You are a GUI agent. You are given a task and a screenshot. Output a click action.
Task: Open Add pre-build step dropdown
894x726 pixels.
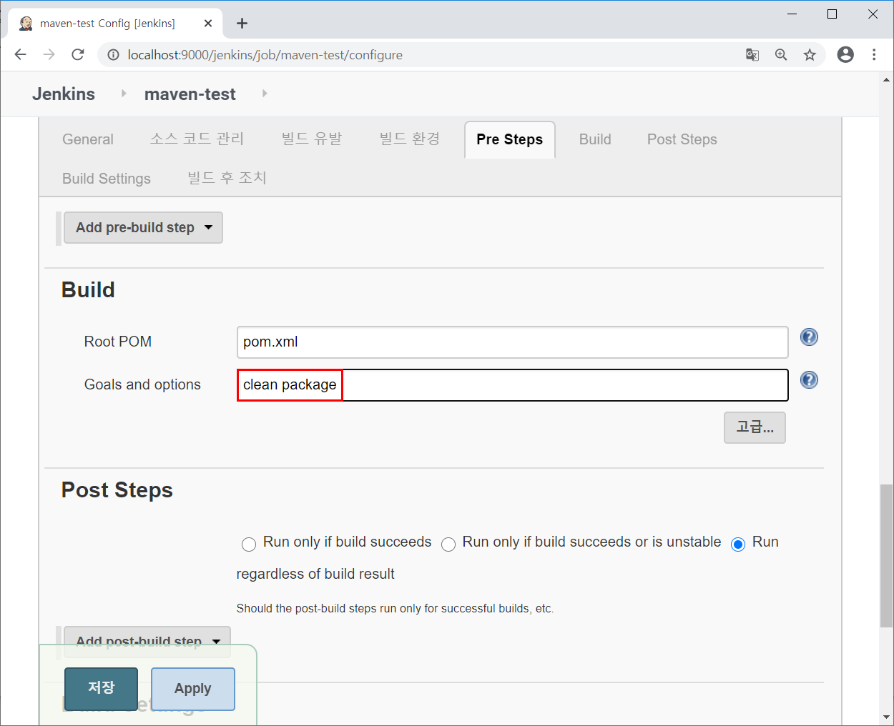pyautogui.click(x=143, y=227)
